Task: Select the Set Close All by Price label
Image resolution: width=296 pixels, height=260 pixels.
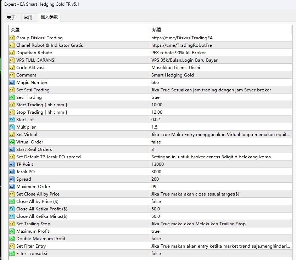Action: 38,194
